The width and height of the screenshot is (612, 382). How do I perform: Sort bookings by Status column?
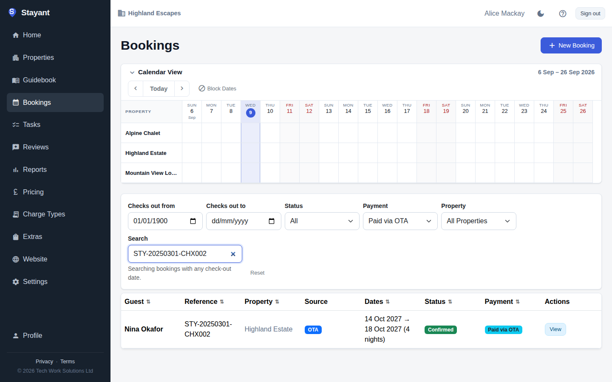coord(438,302)
